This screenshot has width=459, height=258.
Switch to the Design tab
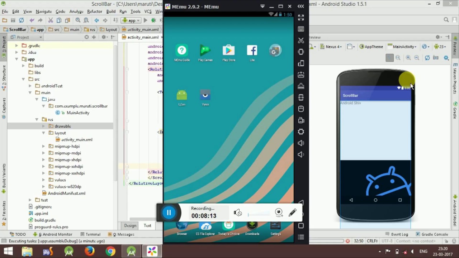point(130,225)
